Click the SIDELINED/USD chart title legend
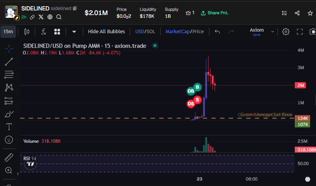The image size is (316, 186). click(85, 46)
